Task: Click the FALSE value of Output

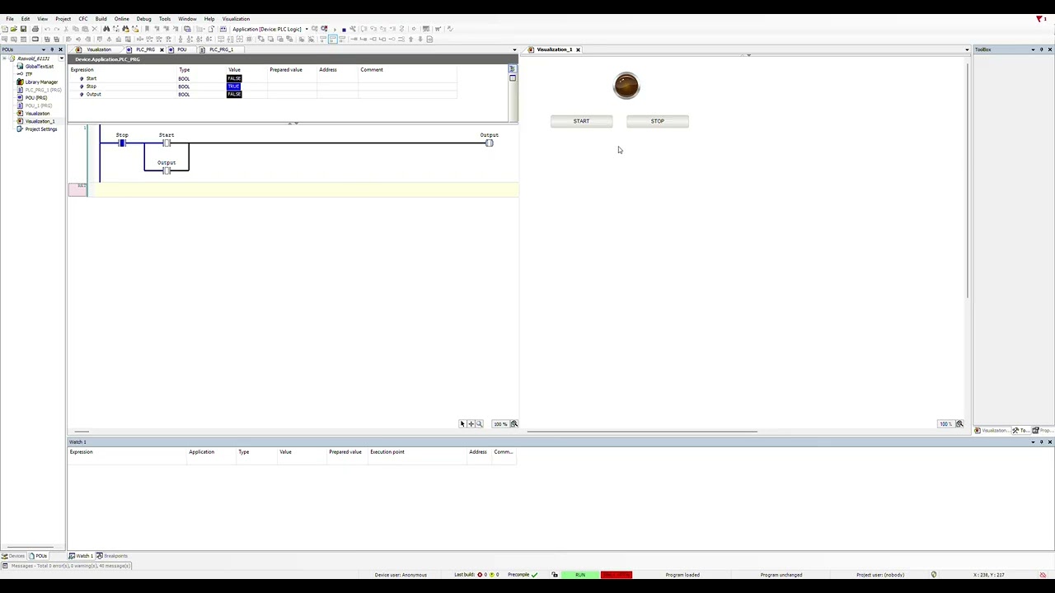Action: tap(234, 94)
